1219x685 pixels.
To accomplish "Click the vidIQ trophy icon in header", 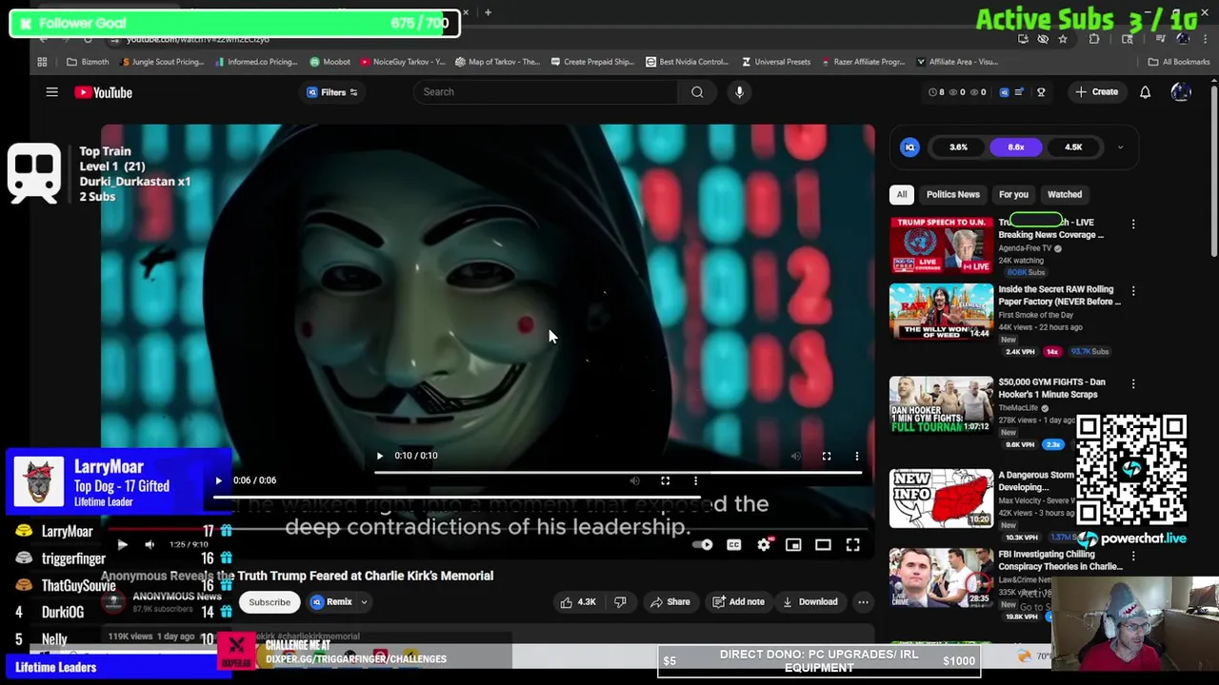I will (x=1041, y=92).
